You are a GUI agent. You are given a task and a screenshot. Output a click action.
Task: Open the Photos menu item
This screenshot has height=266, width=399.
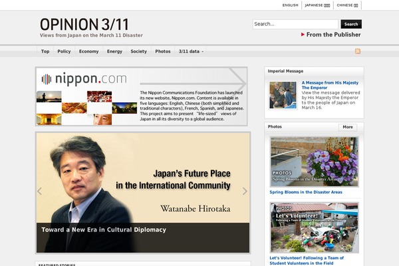point(163,51)
